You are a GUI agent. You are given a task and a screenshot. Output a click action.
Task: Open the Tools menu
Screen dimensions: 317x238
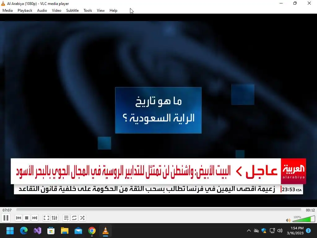tap(88, 11)
